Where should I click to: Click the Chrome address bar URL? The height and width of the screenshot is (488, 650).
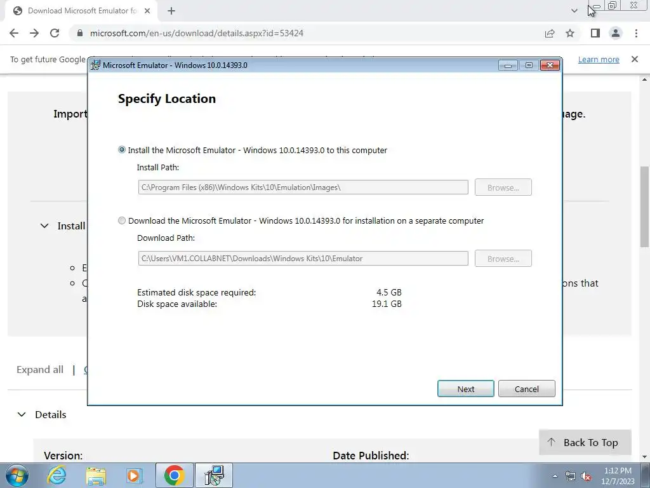(197, 33)
